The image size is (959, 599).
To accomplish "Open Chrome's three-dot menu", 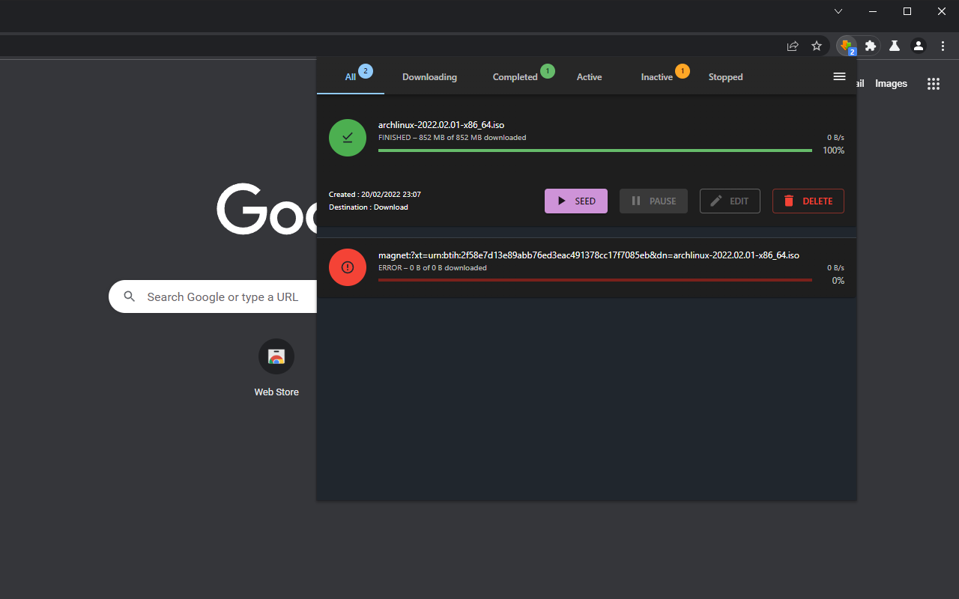I will [x=943, y=46].
